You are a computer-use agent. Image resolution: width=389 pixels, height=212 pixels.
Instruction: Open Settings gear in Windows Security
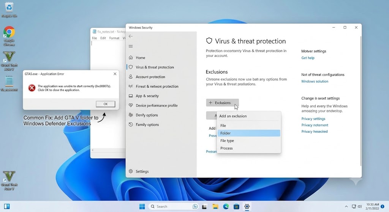click(x=131, y=171)
